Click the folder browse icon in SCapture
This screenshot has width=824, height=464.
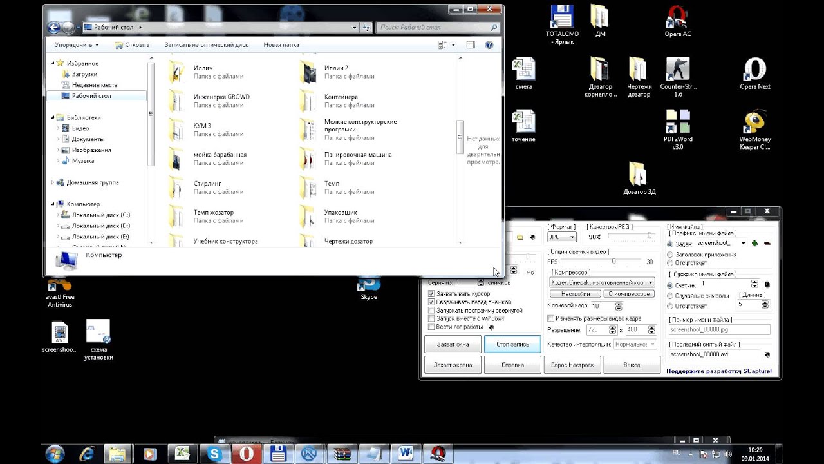pos(520,237)
